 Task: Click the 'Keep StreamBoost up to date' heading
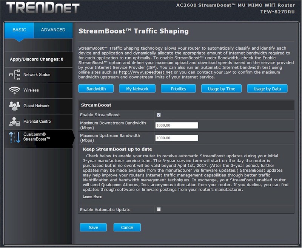click(x=117, y=149)
